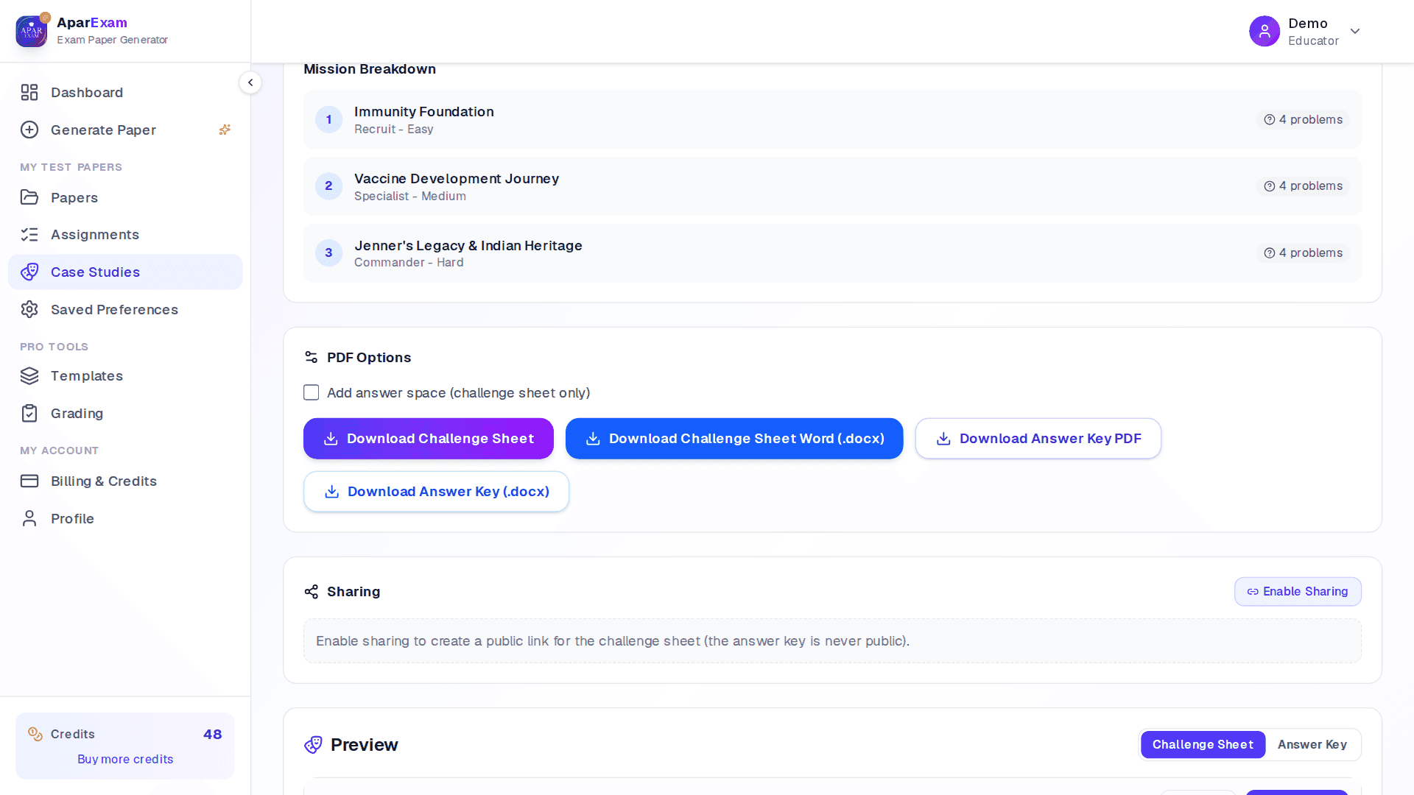Open Saved Preferences gear icon

click(29, 310)
